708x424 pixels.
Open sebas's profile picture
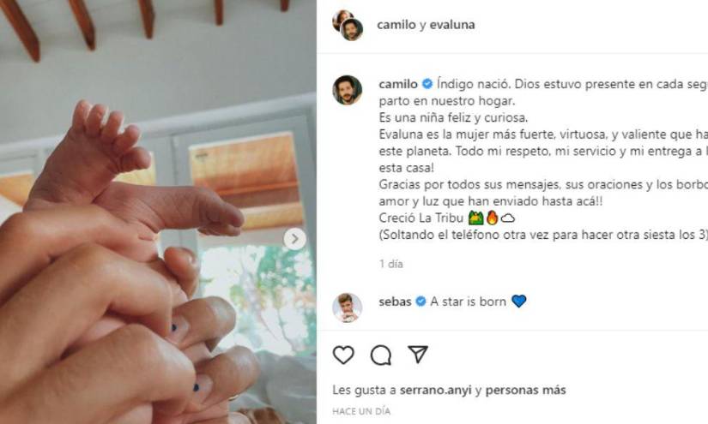pyautogui.click(x=348, y=308)
